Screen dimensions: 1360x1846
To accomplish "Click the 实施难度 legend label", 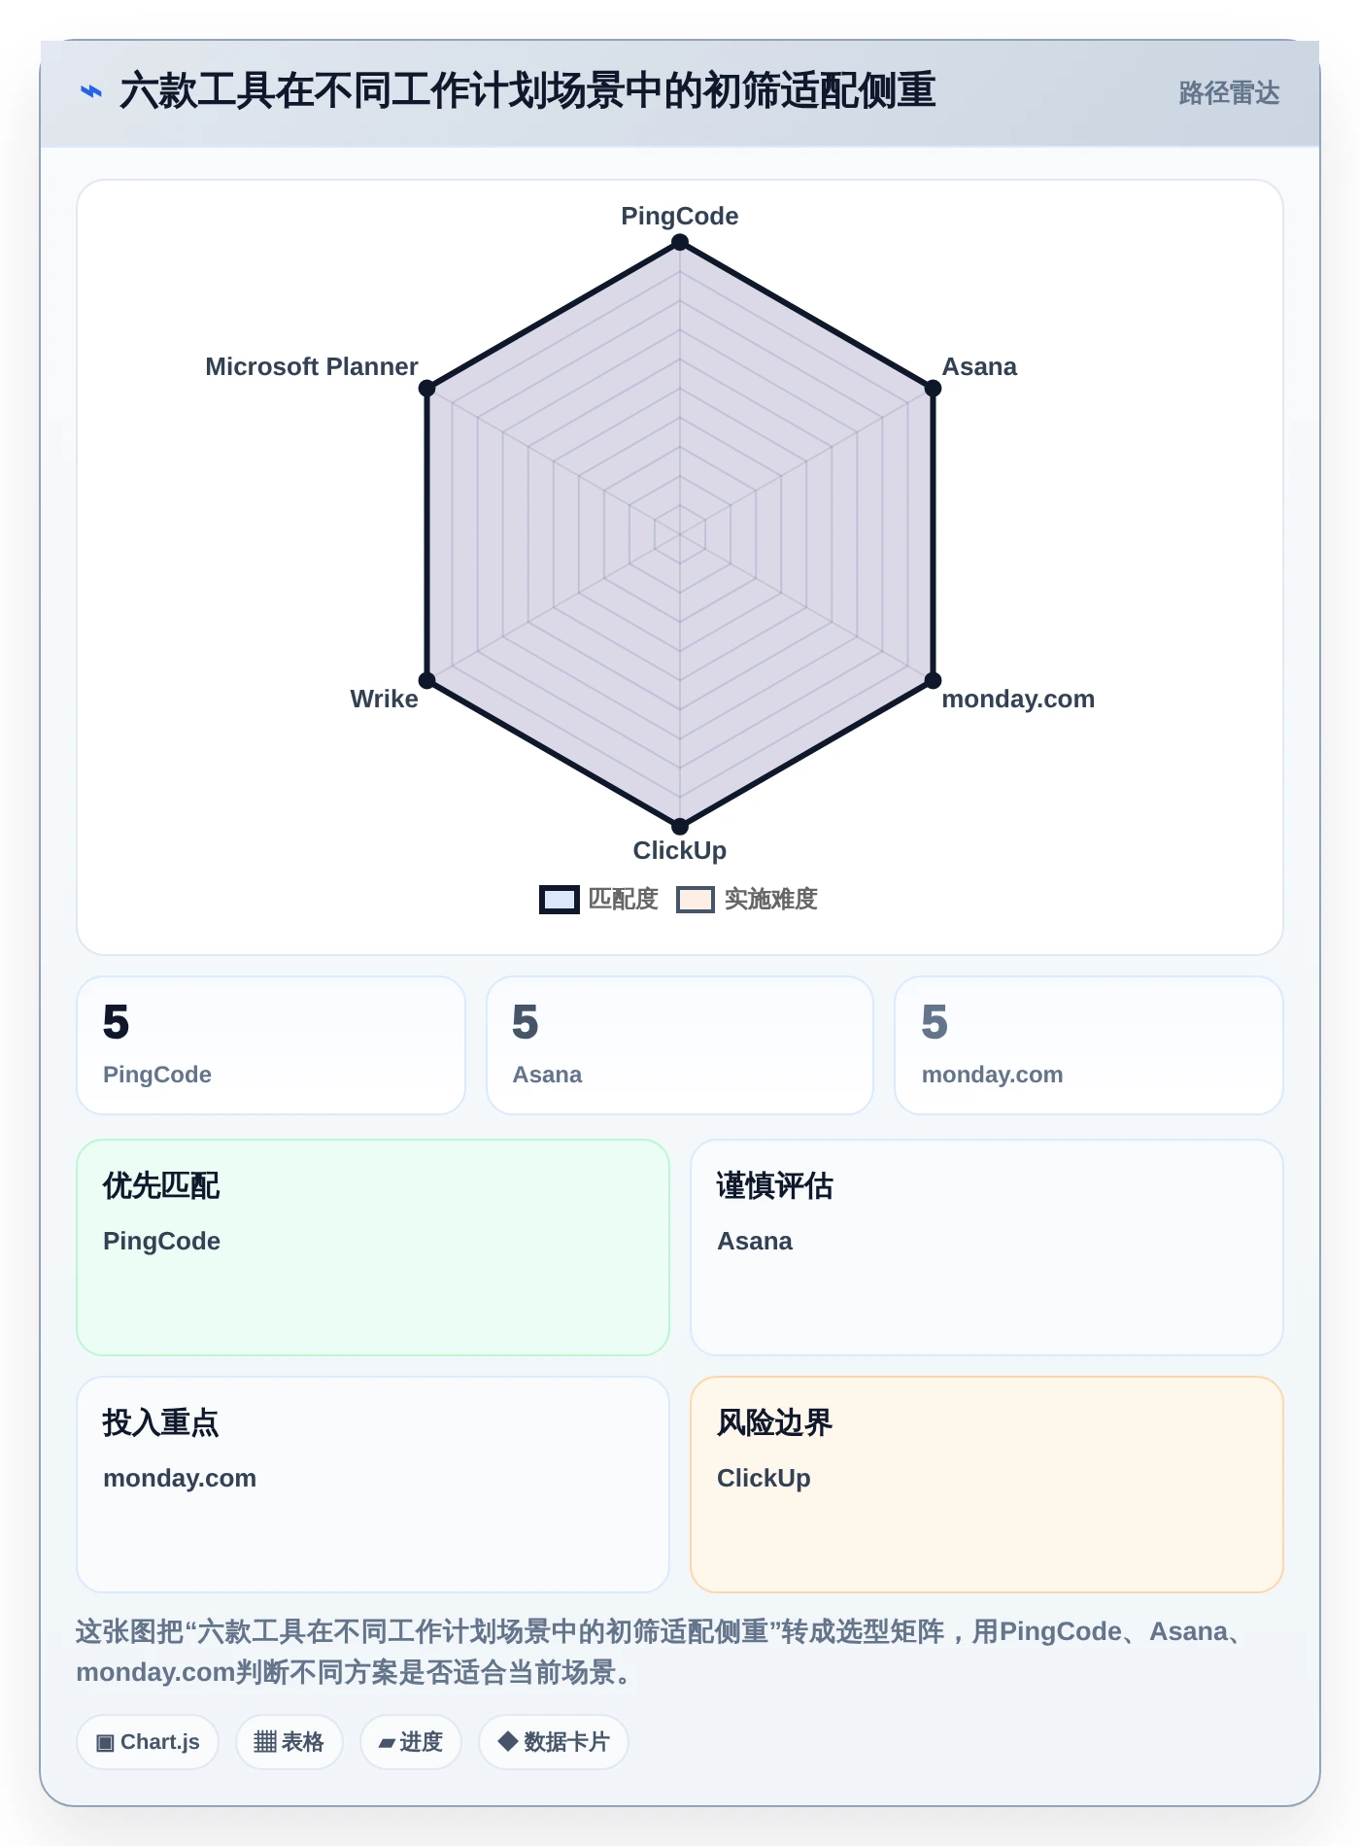I will coord(771,900).
